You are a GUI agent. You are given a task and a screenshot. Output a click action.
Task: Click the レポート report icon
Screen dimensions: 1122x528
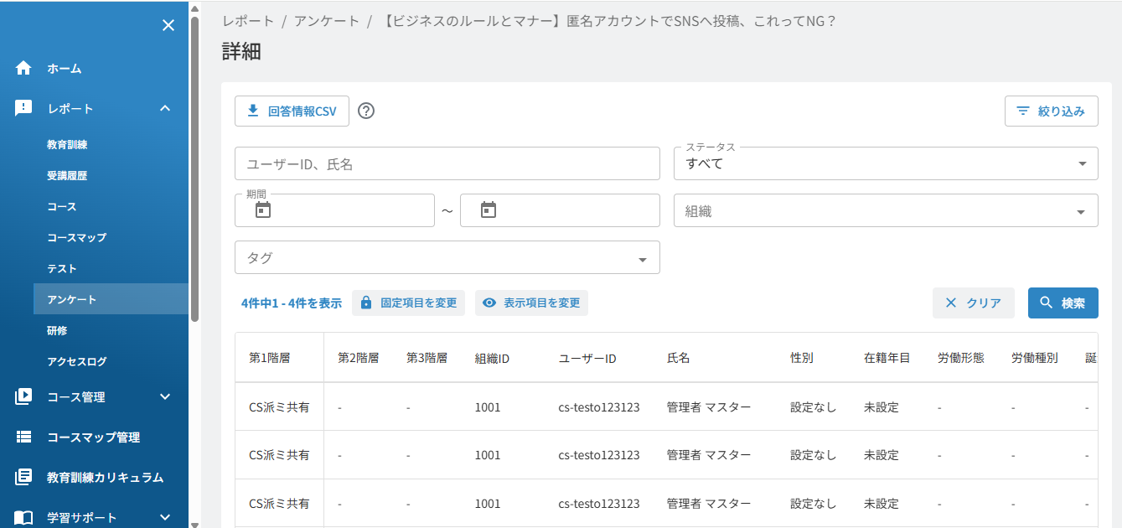click(23, 108)
